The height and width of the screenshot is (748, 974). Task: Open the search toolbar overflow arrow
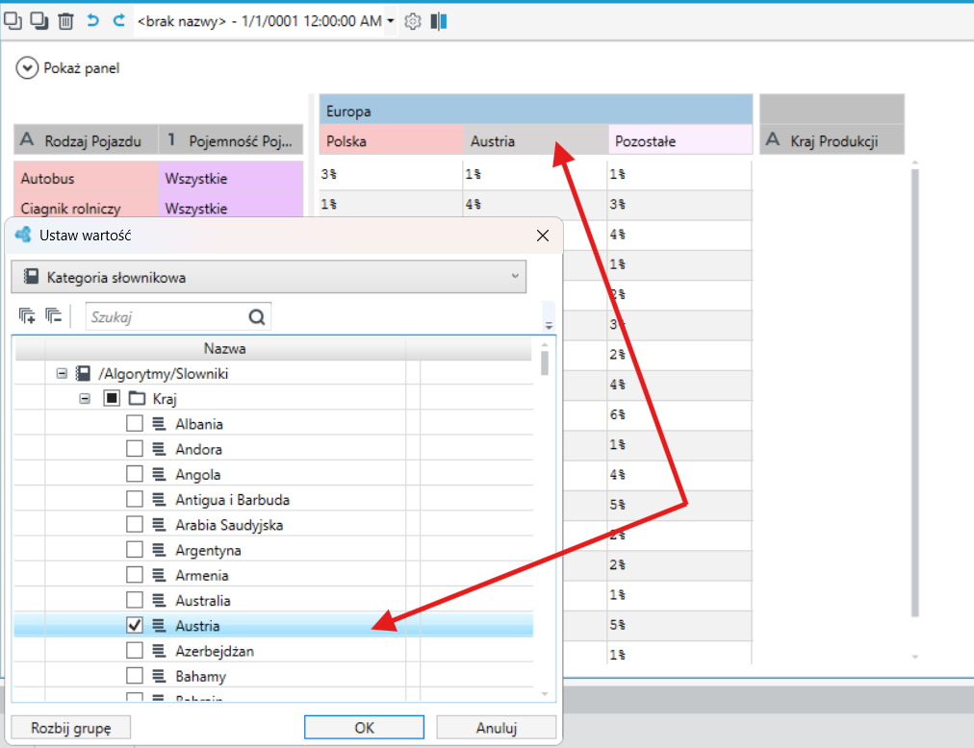pos(549,325)
